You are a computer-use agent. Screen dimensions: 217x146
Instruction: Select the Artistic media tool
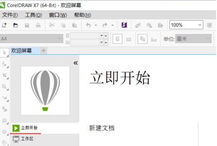point(5,109)
